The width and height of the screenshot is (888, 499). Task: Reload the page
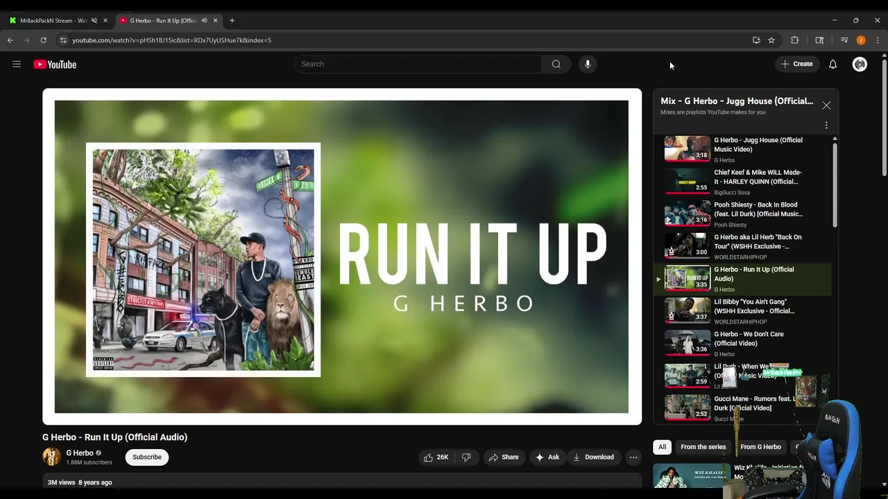tap(43, 40)
